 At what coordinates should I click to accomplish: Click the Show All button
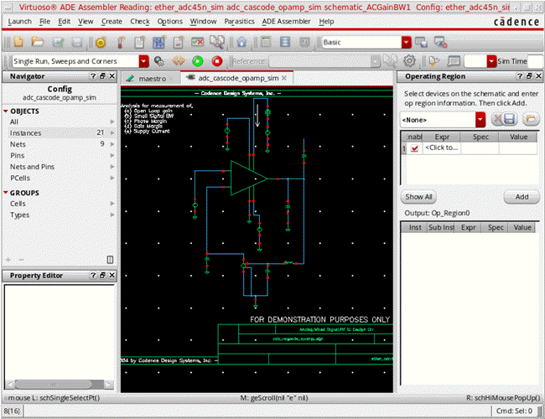pyautogui.click(x=418, y=197)
